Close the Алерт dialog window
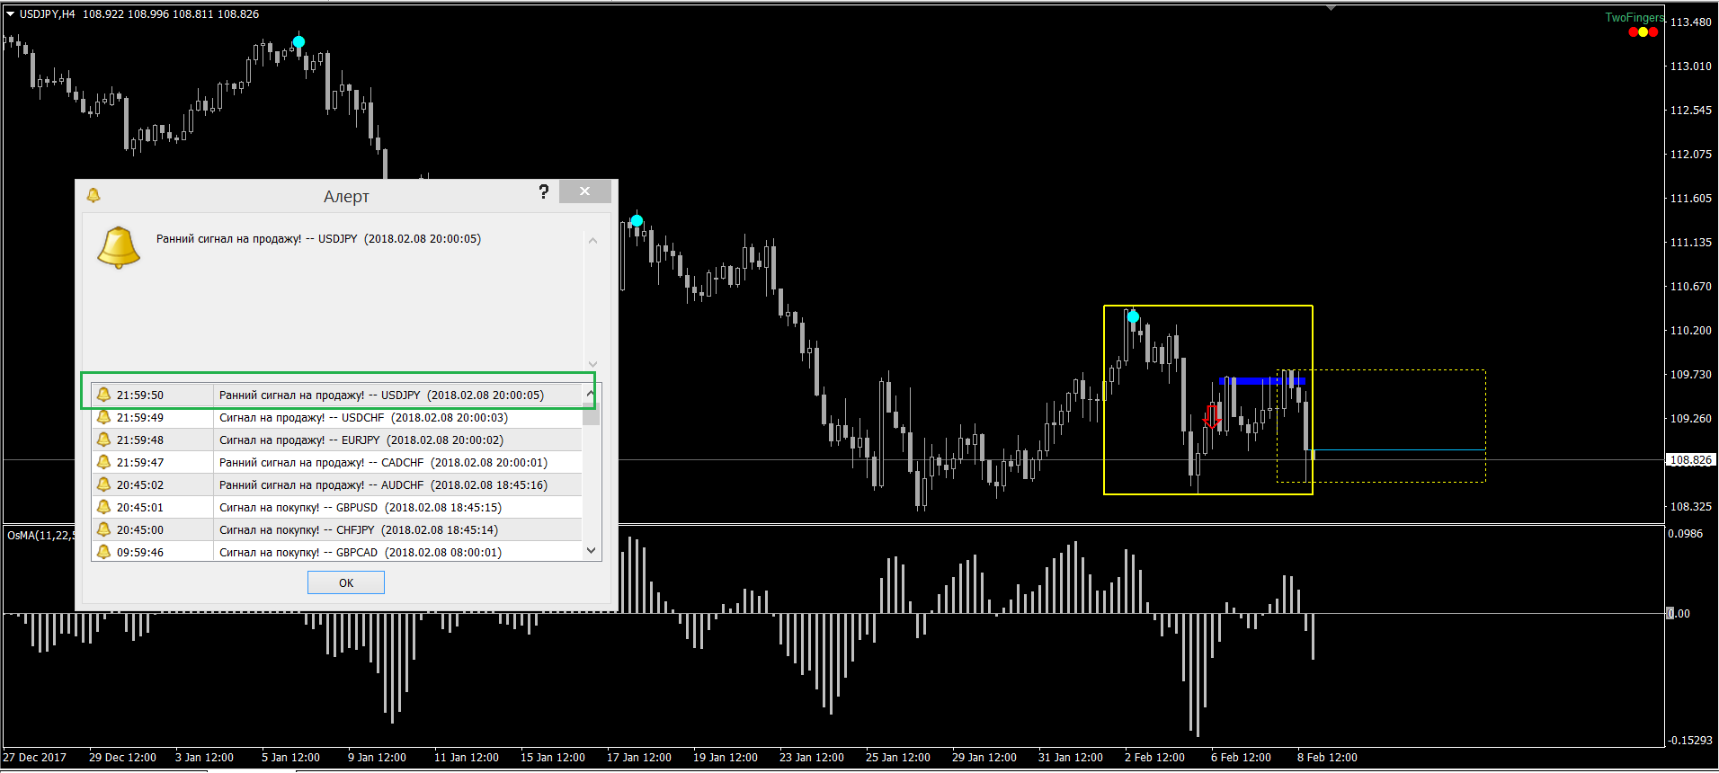 [584, 191]
